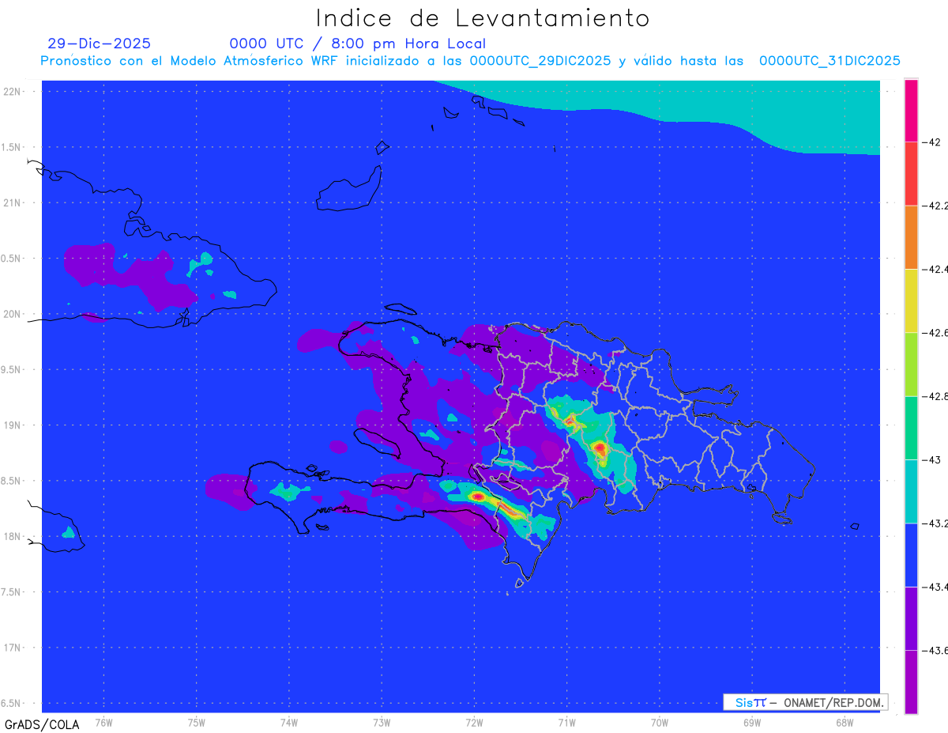
Task: Click the '69W' longitude label
Action: click(751, 721)
